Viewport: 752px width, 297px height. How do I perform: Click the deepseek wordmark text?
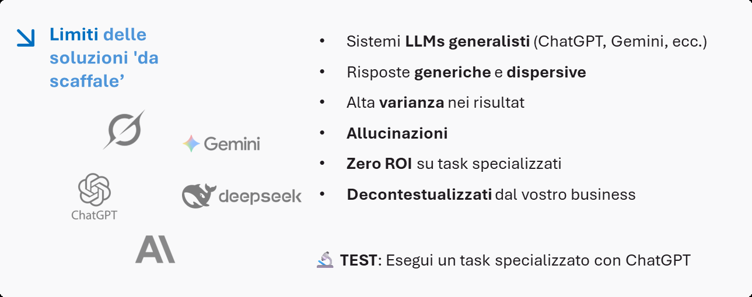click(x=260, y=197)
